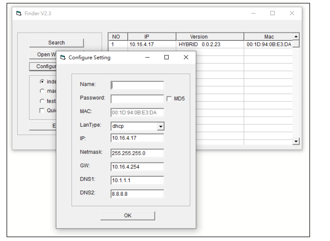Click the Search button in Finder
Viewport: 330px width, 241px height.
[x=56, y=43]
